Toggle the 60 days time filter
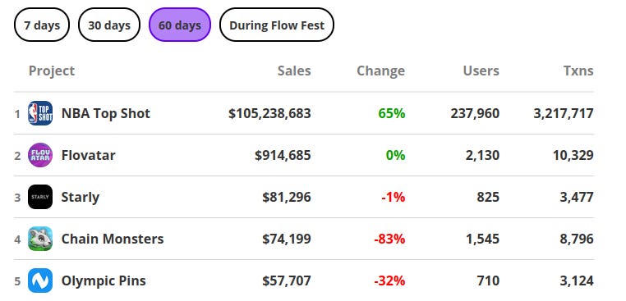The height and width of the screenshot is (301, 626). coord(180,25)
